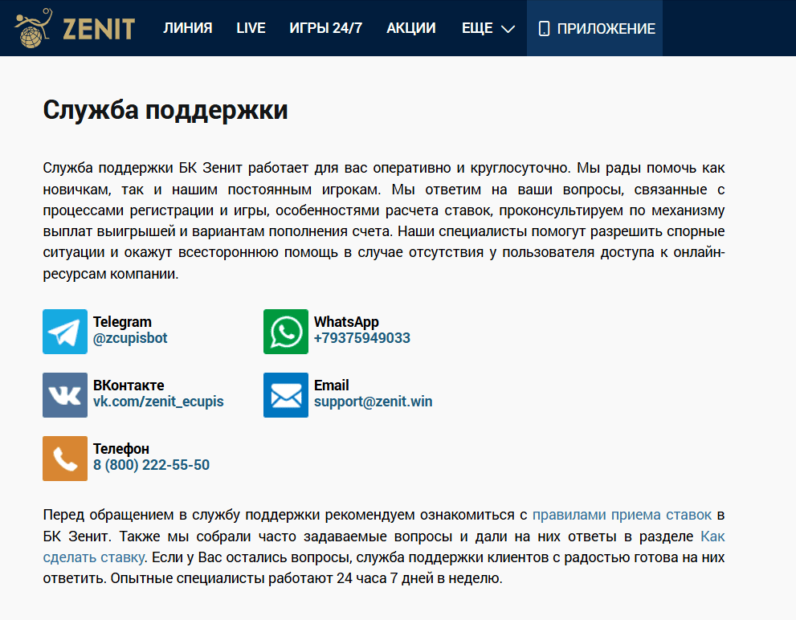Click the Zenit globe logo
Screen dimensions: 796x620
coord(30,27)
